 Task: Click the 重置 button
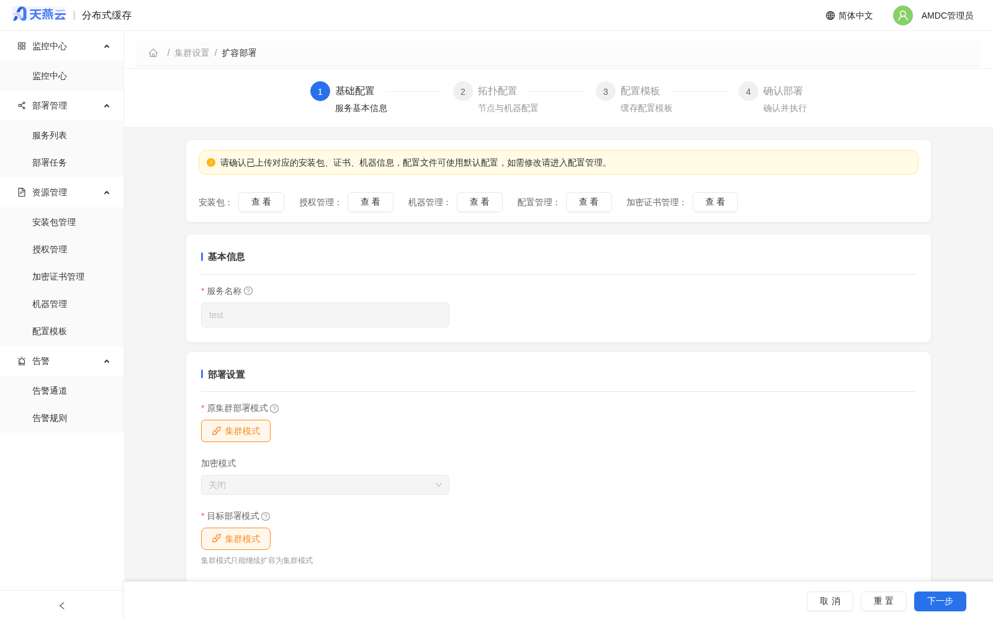[884, 601]
